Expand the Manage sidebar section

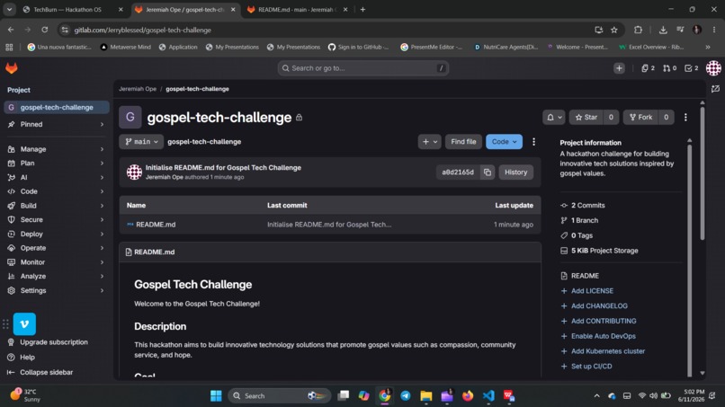pyautogui.click(x=56, y=149)
